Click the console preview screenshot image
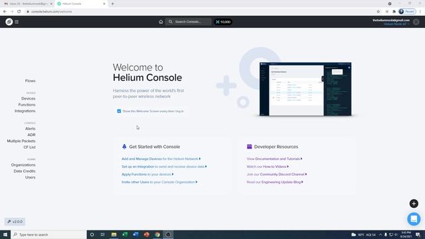Image resolution: width=425 pixels, height=239 pixels. click(x=305, y=89)
